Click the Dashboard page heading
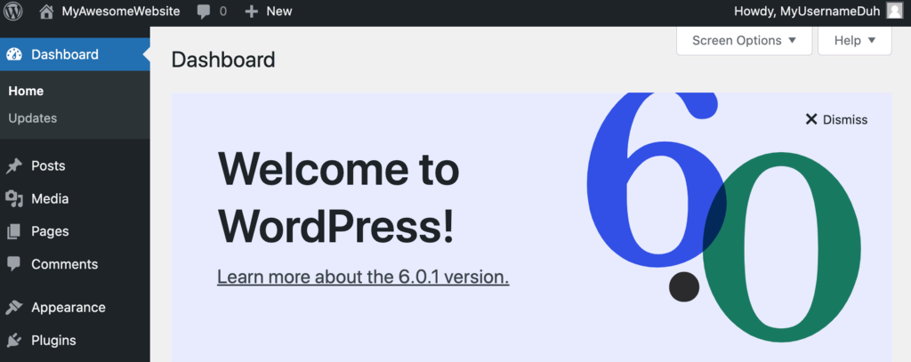This screenshot has width=911, height=362. point(223,60)
